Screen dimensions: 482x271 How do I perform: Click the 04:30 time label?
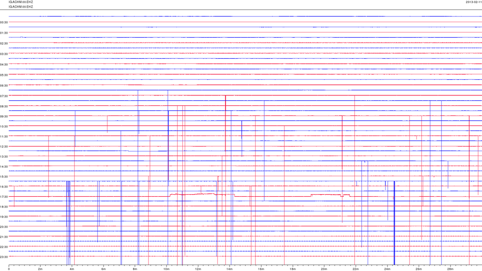[x=4, y=65]
